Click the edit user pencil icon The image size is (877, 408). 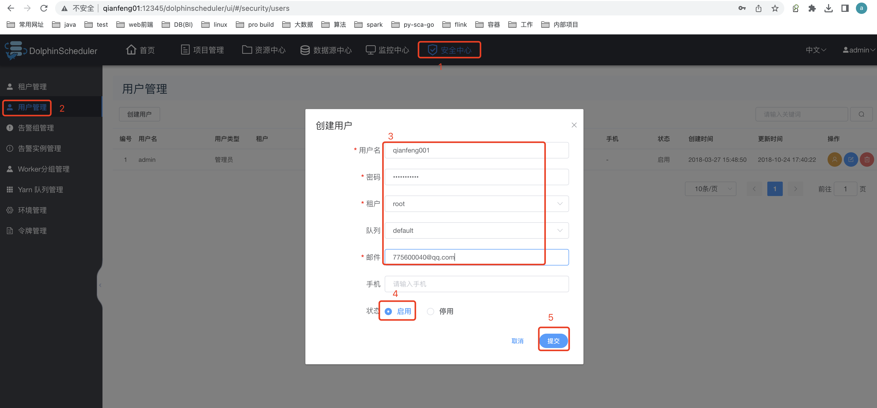[850, 159]
